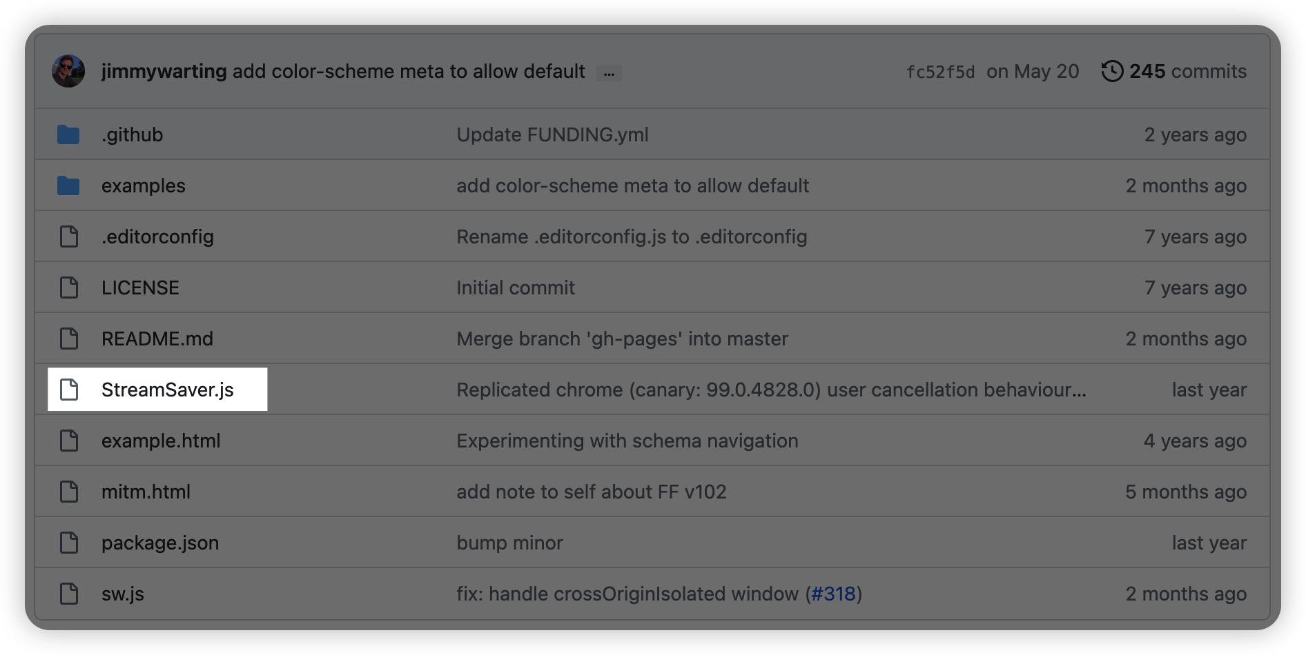View the 245 commits history
Screen dimensions: 1306x655
coord(1187,71)
